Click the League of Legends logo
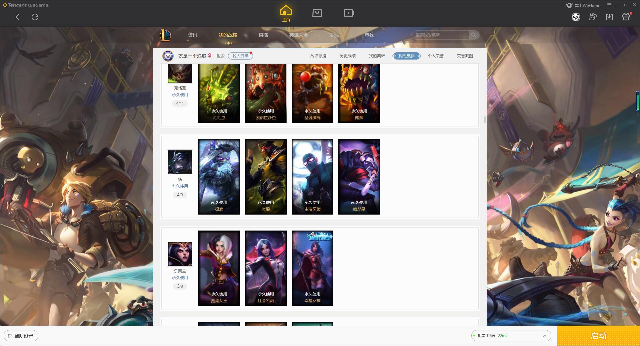This screenshot has width=640, height=346. tap(166, 35)
